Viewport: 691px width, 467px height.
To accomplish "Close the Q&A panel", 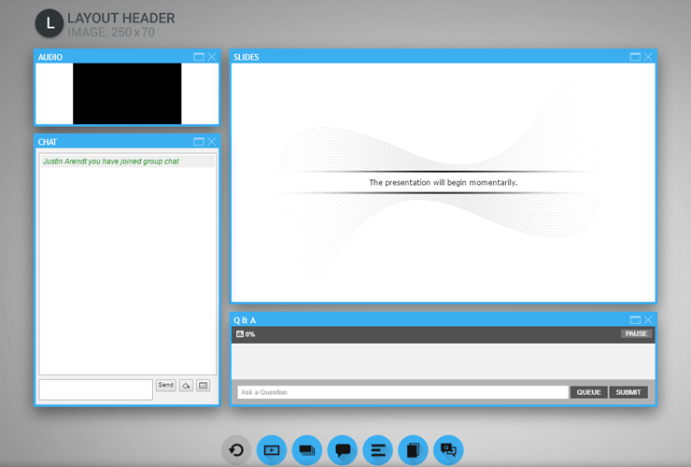I will (x=648, y=320).
